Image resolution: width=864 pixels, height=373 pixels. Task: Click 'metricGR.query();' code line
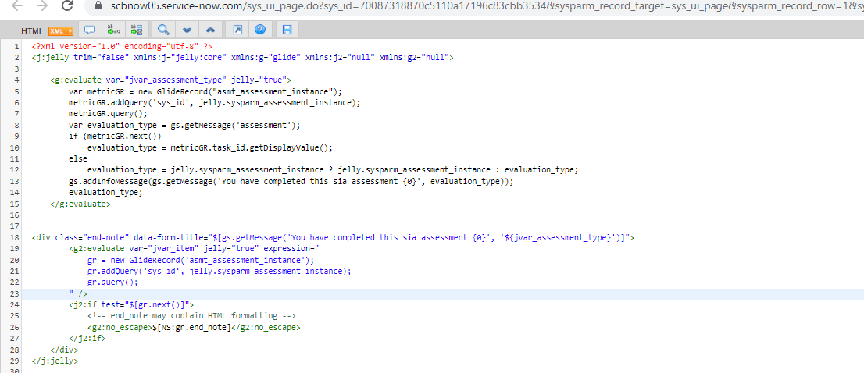click(109, 114)
